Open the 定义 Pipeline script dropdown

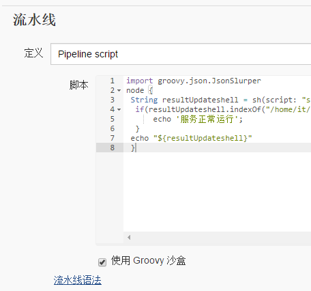pos(181,54)
